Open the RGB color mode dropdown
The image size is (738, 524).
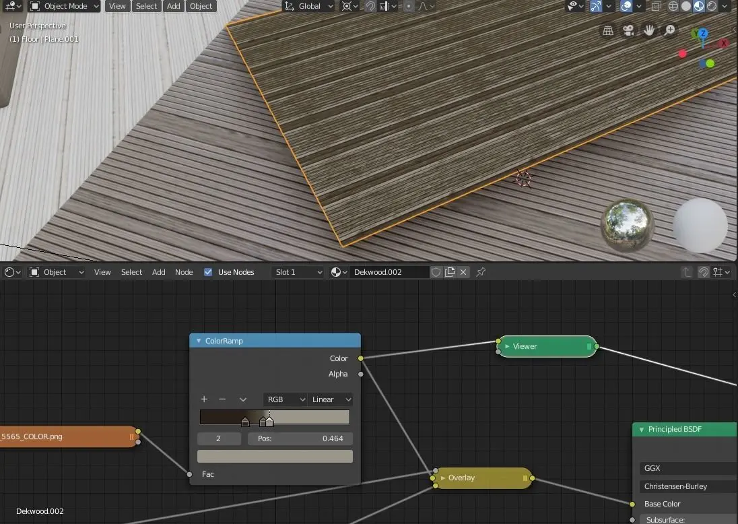coord(286,399)
